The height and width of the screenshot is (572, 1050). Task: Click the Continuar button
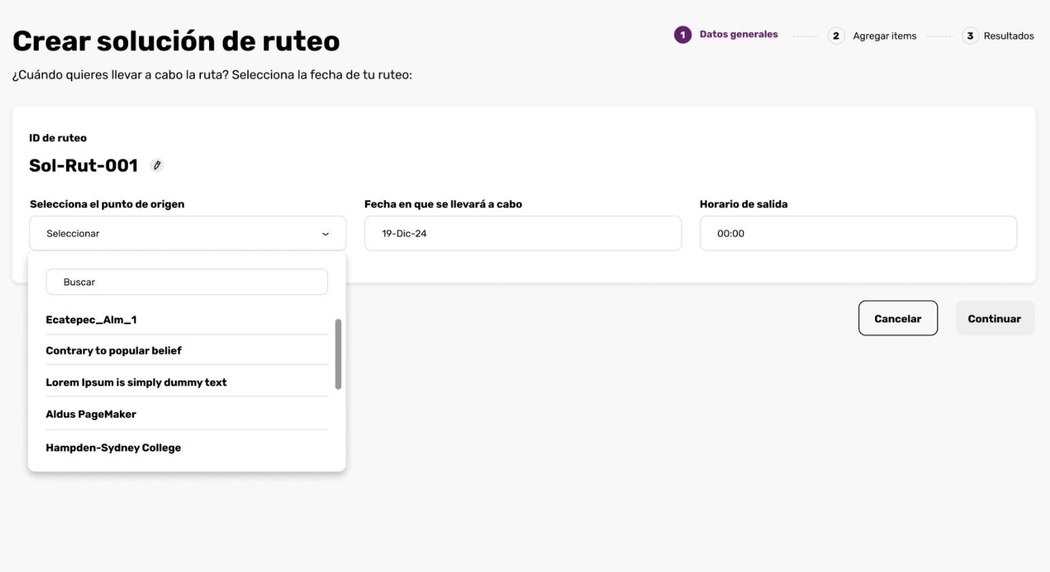[995, 318]
